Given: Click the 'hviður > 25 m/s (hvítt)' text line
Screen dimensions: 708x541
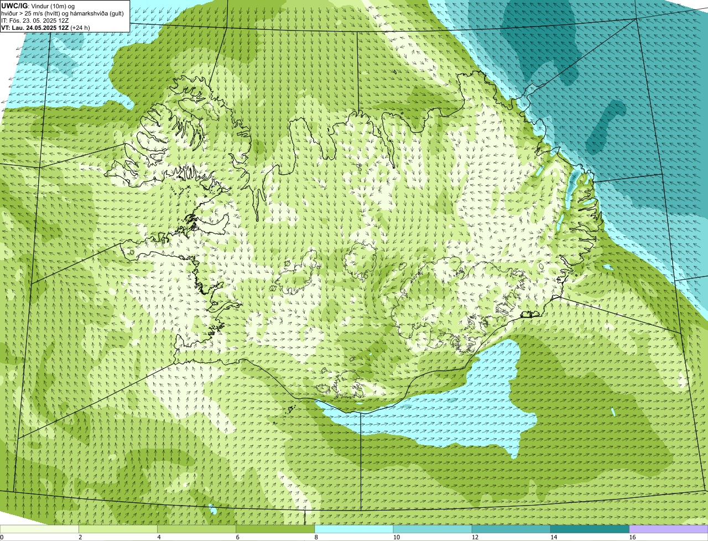Looking at the screenshot, I should click(x=64, y=13).
